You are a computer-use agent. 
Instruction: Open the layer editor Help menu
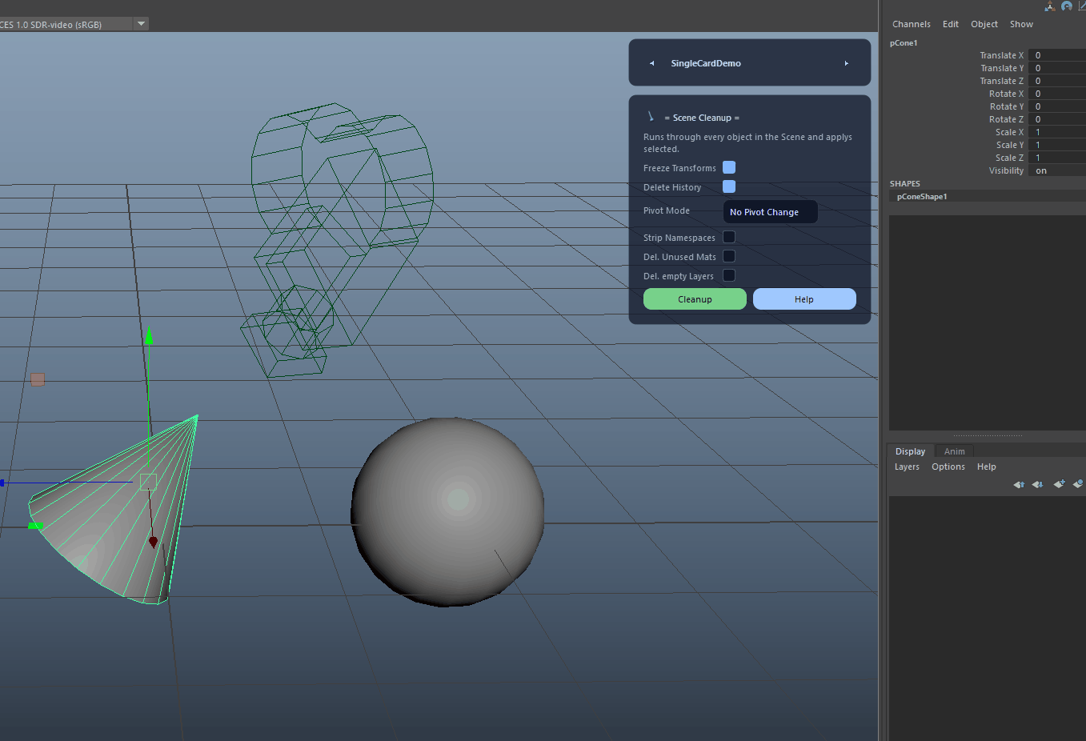point(987,467)
